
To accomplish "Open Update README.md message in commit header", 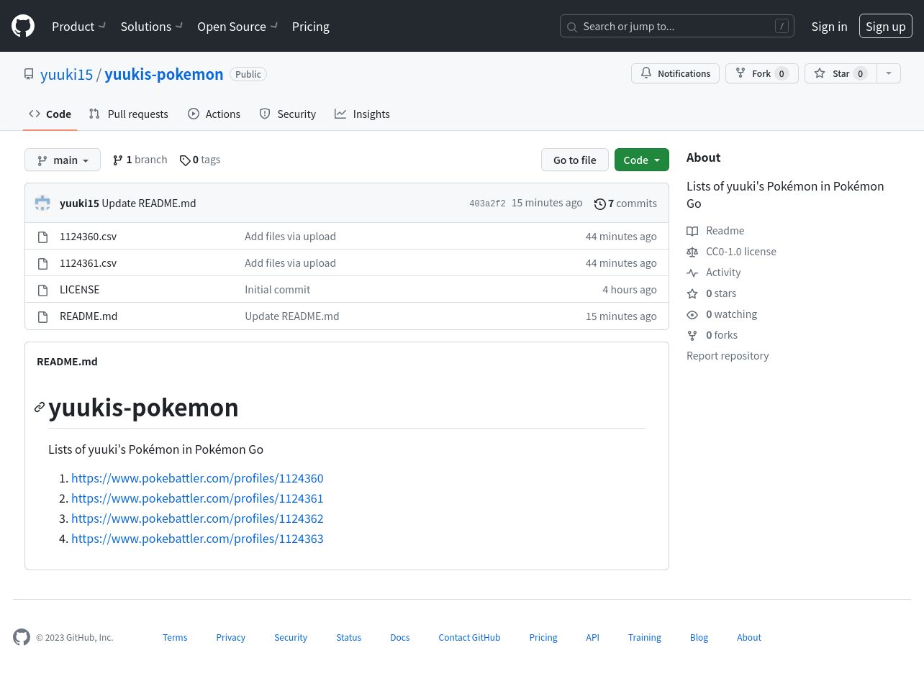I will [x=149, y=203].
